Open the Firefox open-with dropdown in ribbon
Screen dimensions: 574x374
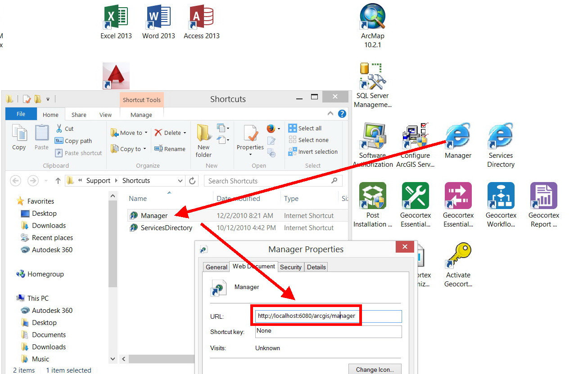279,129
